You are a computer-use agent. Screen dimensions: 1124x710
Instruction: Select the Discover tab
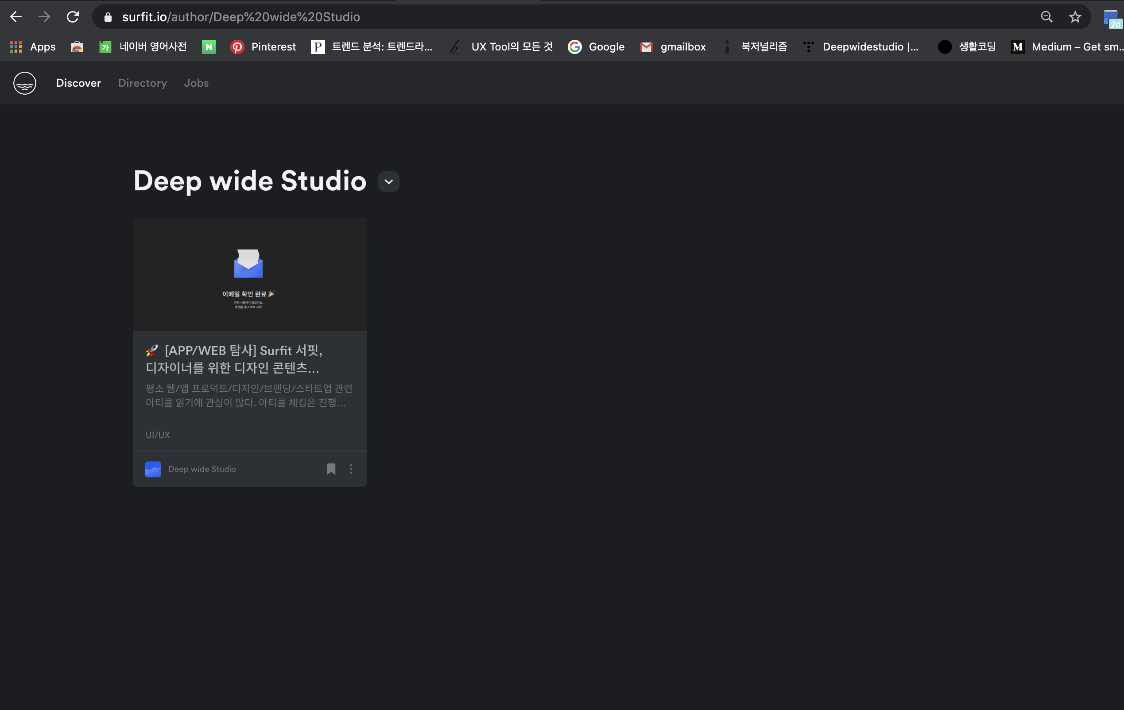pyautogui.click(x=78, y=83)
